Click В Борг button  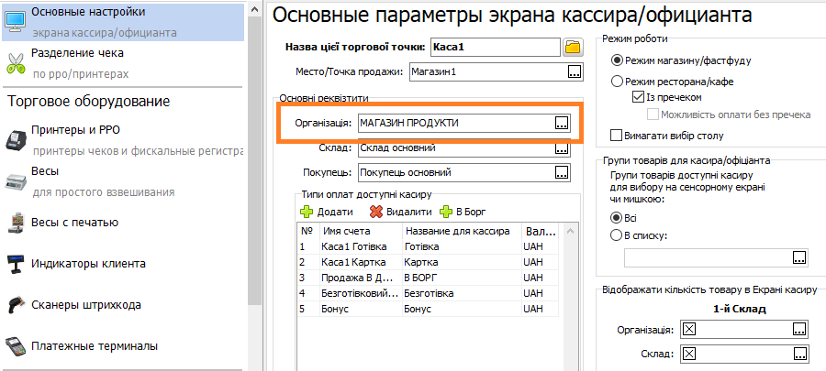463,213
